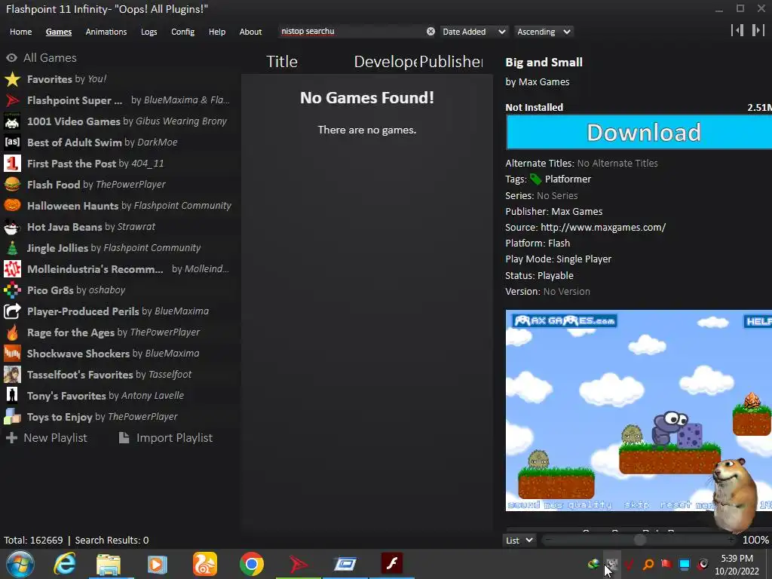Viewport: 772px width, 579px height.
Task: Click the Rage for the Ages flame icon
Action: point(12,332)
